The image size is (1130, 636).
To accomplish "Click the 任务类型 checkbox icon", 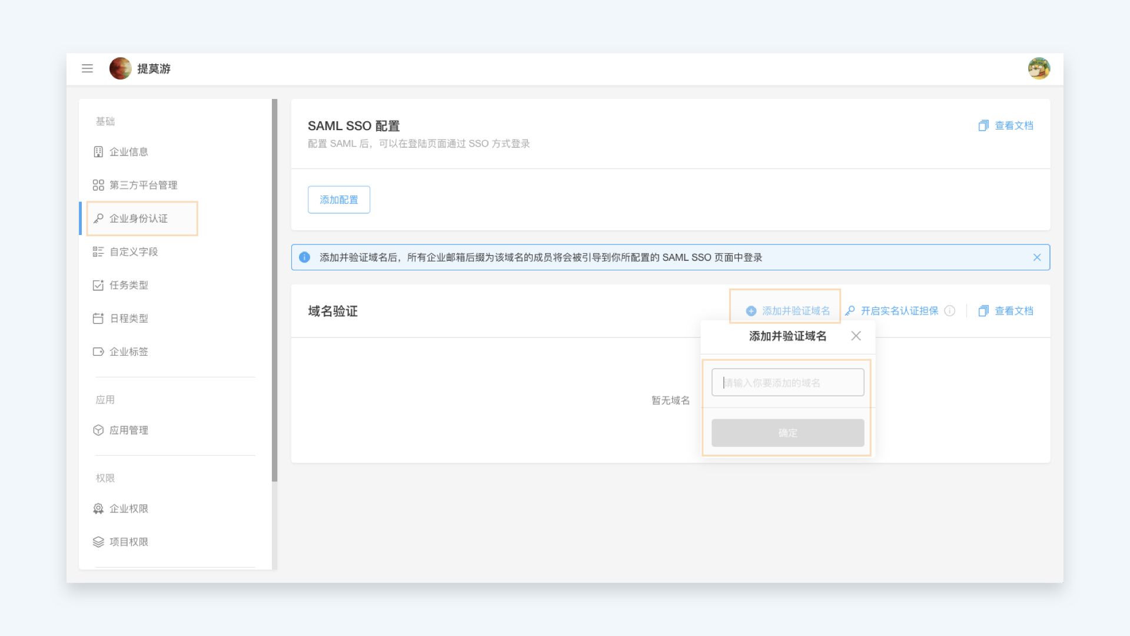I will coord(98,285).
